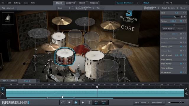Toggle the MIDI Monitor power button

click(x=181, y=64)
